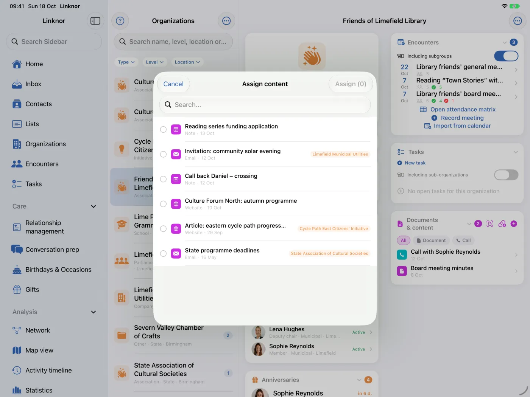Click the scan document icon in Documents
The image size is (530, 397).
click(490, 224)
